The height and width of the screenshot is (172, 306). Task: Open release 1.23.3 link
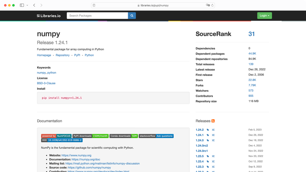click(x=200, y=167)
